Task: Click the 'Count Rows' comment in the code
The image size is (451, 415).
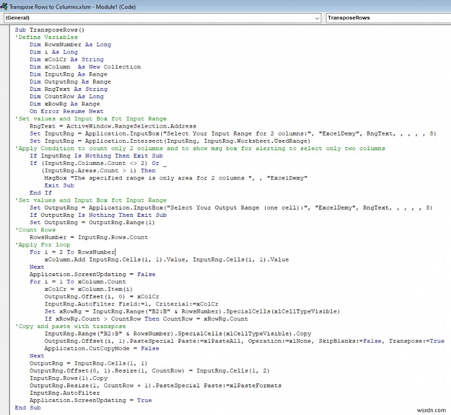Action: coord(35,229)
